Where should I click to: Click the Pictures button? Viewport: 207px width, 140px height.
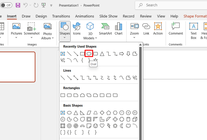[16, 31]
